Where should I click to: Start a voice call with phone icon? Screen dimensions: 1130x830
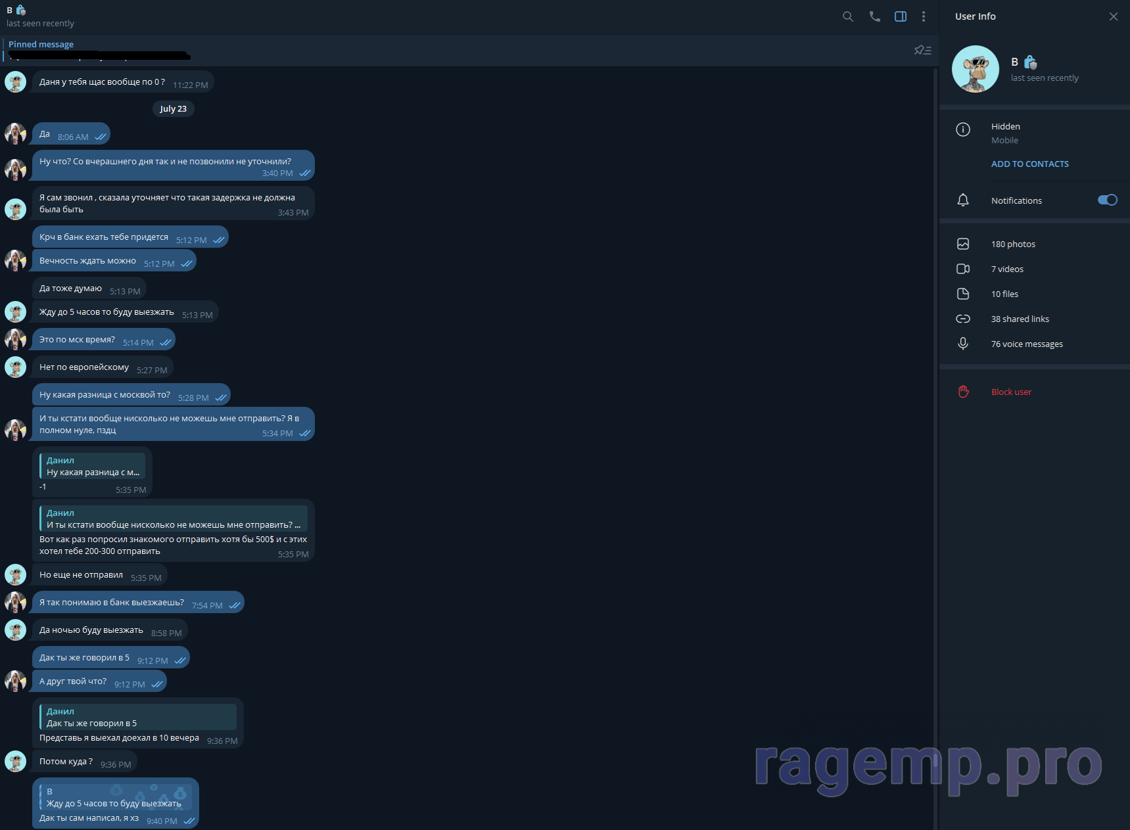[x=874, y=17]
